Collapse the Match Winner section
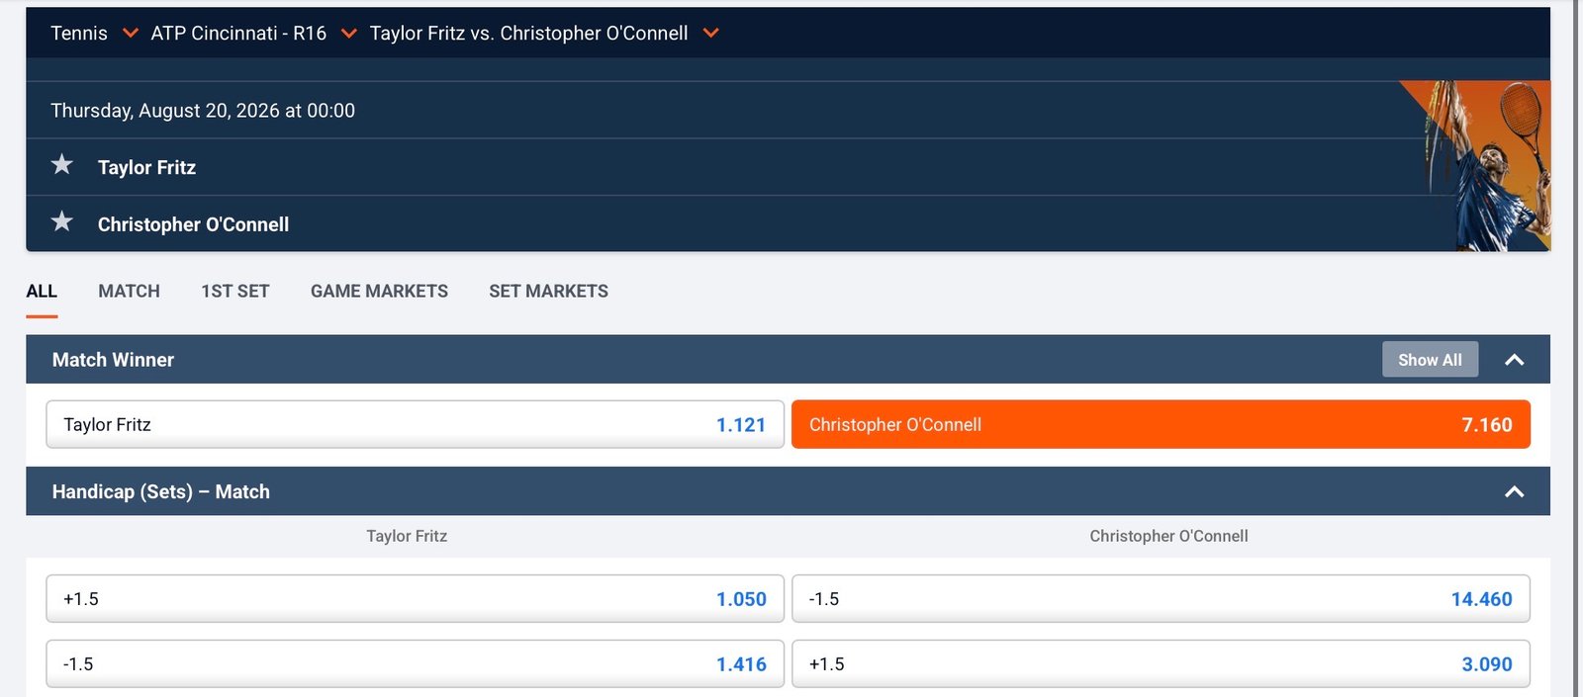The height and width of the screenshot is (697, 1583). click(x=1514, y=360)
